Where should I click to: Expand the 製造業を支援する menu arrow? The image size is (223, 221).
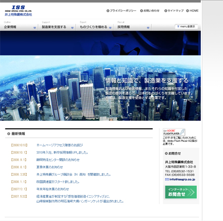(72, 28)
